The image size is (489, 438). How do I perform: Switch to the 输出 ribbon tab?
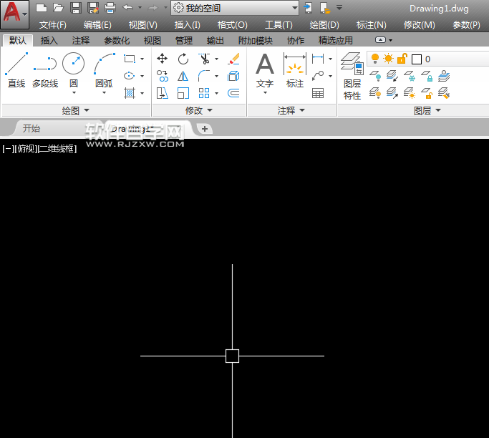click(215, 41)
